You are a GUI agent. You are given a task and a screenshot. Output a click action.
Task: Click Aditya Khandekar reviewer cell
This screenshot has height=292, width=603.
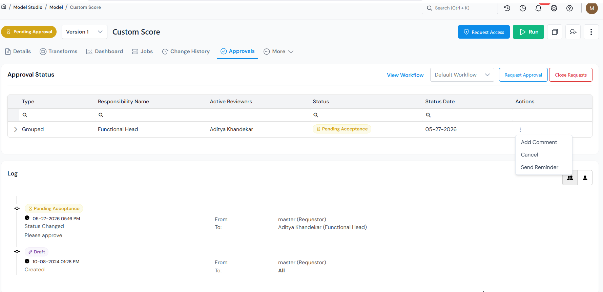click(231, 129)
